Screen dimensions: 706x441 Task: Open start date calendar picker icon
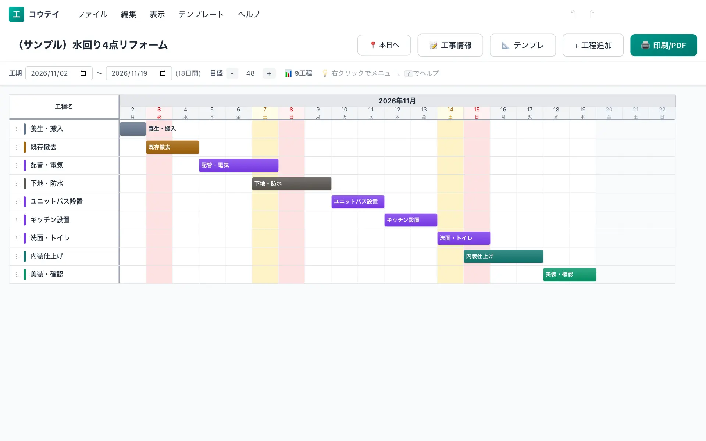coord(83,73)
